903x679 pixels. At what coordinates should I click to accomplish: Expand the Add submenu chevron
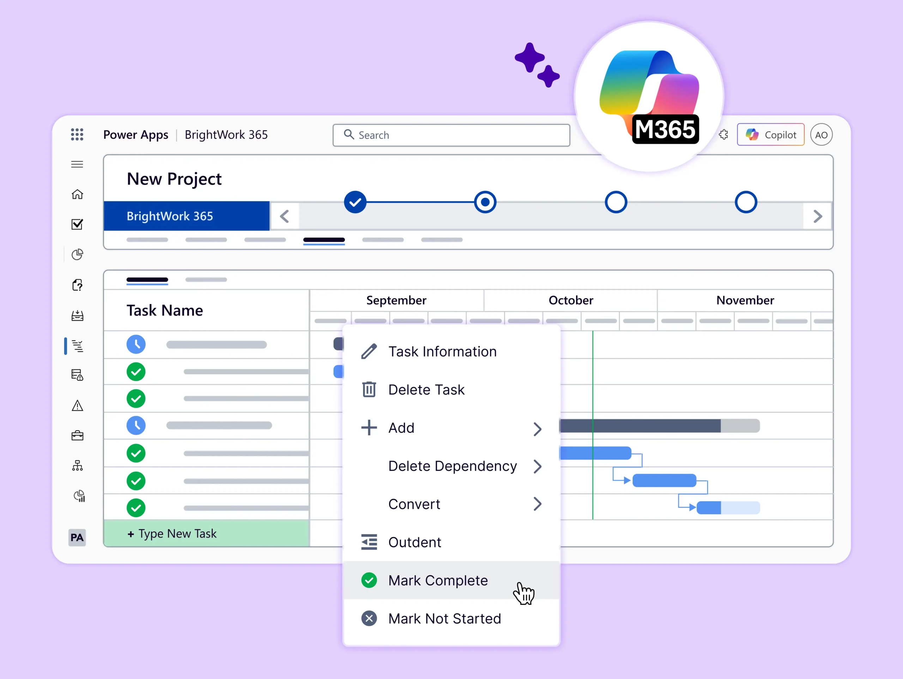pyautogui.click(x=537, y=428)
